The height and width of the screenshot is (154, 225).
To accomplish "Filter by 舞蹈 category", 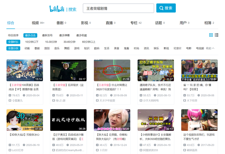I will 67,48.
